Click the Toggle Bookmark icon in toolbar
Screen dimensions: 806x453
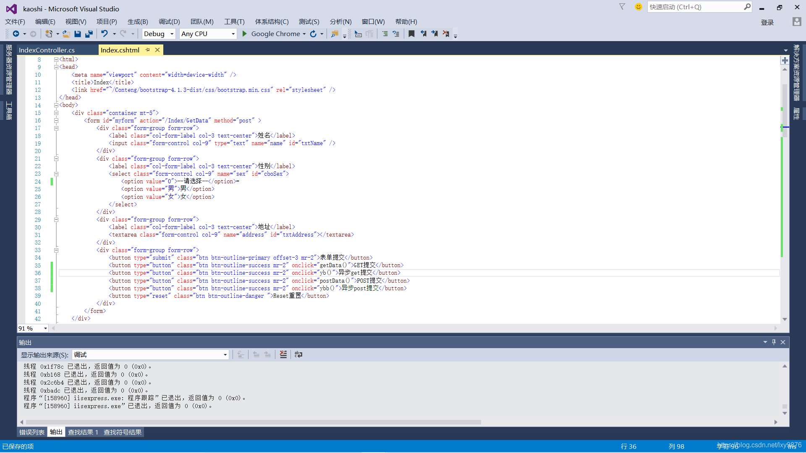411,34
